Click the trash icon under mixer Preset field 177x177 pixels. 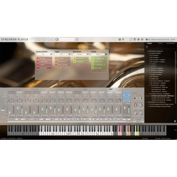click(x=142, y=98)
